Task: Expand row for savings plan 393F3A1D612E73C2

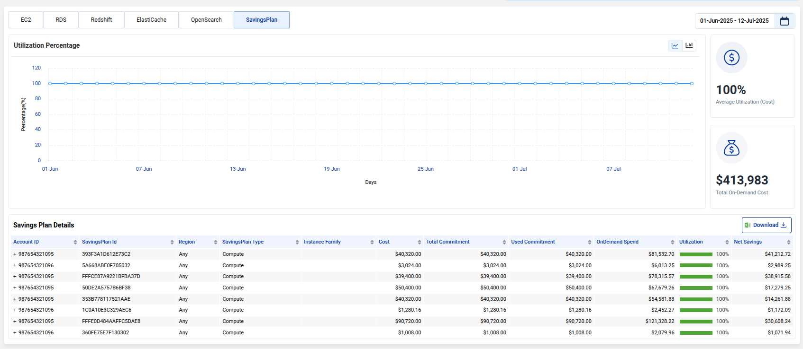Action: coord(15,254)
